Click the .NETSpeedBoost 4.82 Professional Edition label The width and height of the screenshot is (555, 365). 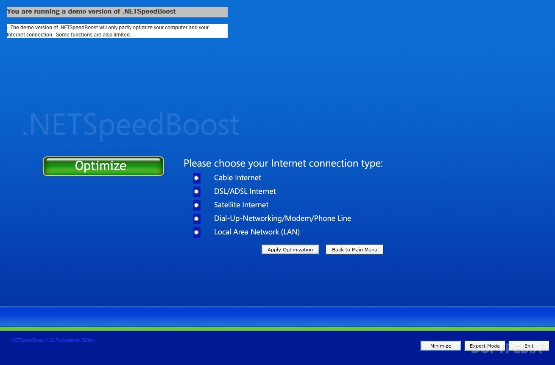point(53,340)
